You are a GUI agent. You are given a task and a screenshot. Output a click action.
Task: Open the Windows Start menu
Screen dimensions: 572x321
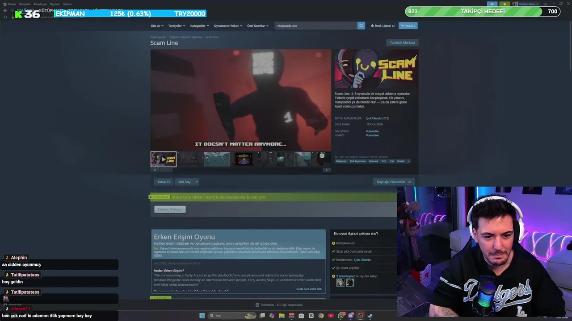click(x=202, y=316)
